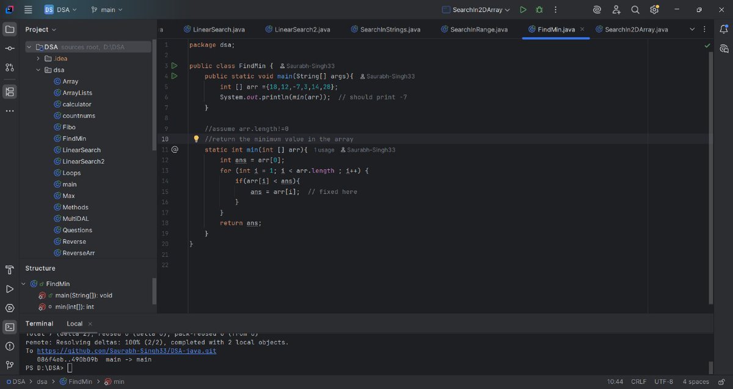Open the AI Assistant swirl icon
The image size is (733, 389).
coord(597,10)
